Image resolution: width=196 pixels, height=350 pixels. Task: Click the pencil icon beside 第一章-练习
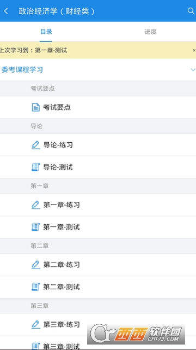point(36,205)
